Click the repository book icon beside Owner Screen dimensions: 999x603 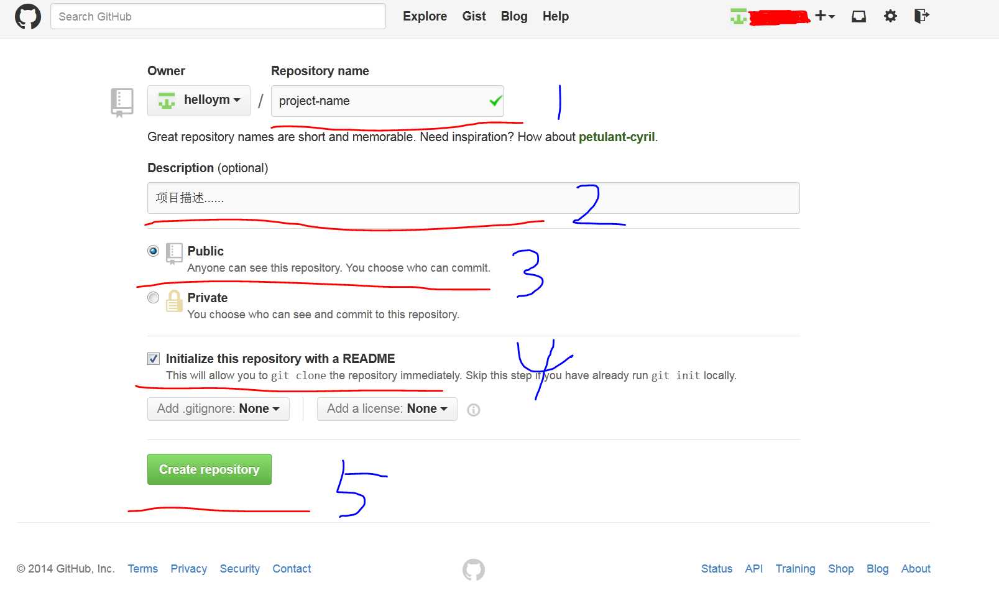click(x=122, y=103)
